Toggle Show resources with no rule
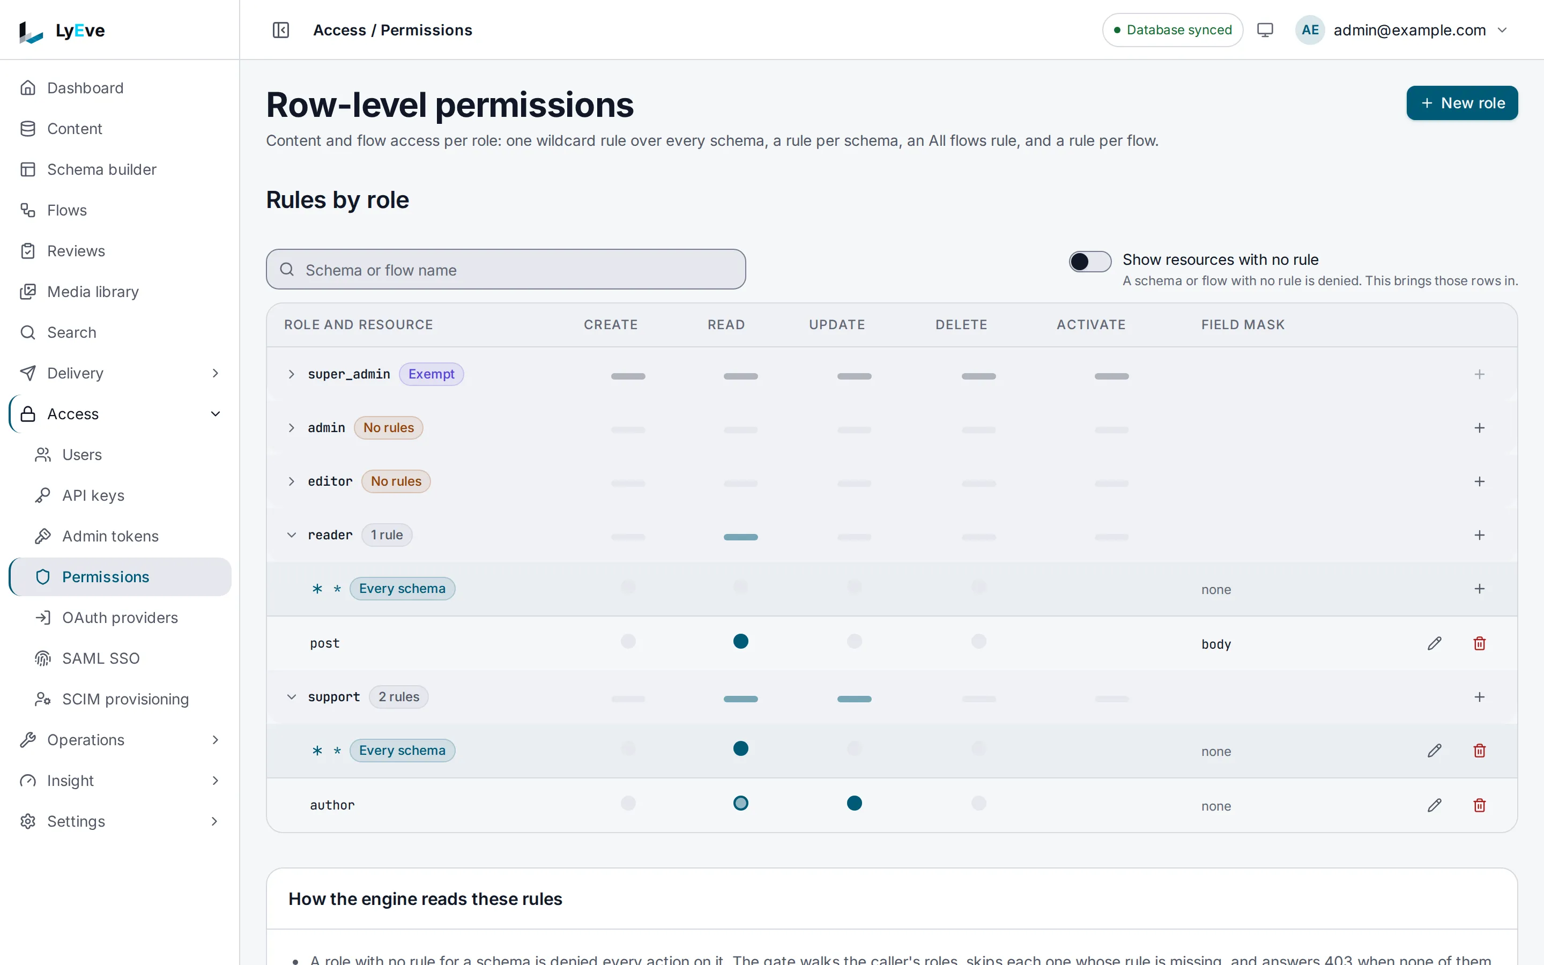Image resolution: width=1544 pixels, height=965 pixels. click(x=1090, y=261)
